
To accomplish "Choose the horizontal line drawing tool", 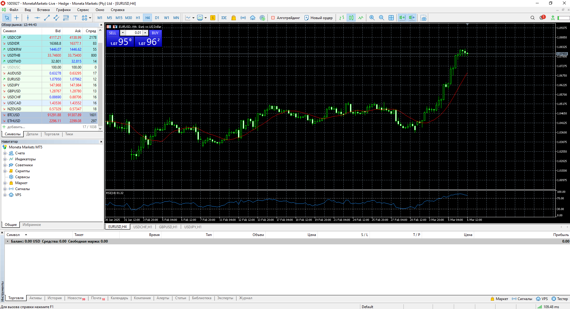I will coord(37,18).
